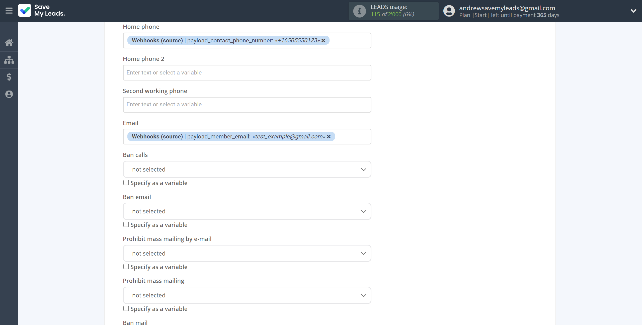Check Specify as a variable under Prohibit mass mailing
This screenshot has height=325, width=642.
(x=126, y=309)
